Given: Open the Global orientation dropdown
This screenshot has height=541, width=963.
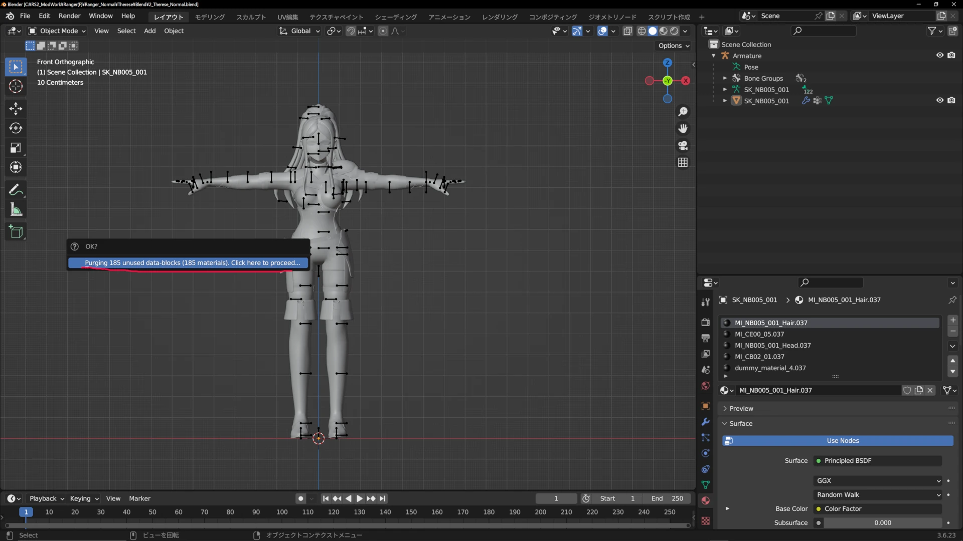Looking at the screenshot, I should click(x=299, y=31).
